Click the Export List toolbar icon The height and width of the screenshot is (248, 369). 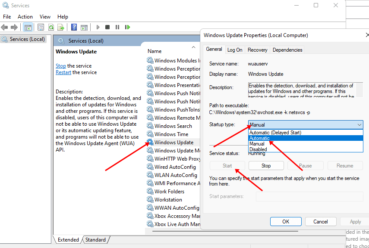point(61,27)
